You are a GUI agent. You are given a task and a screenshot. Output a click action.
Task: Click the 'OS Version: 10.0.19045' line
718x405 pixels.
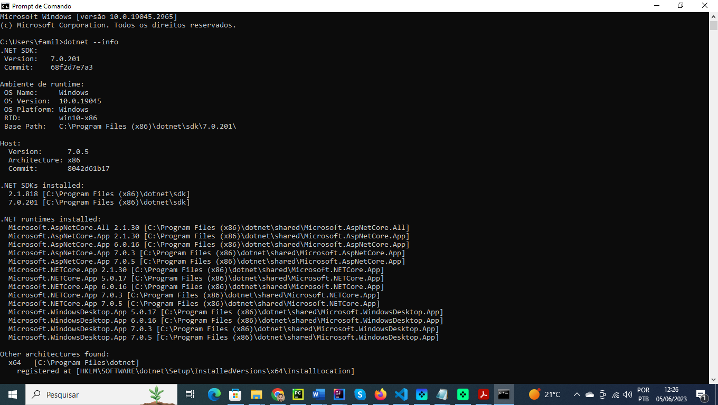tap(53, 101)
